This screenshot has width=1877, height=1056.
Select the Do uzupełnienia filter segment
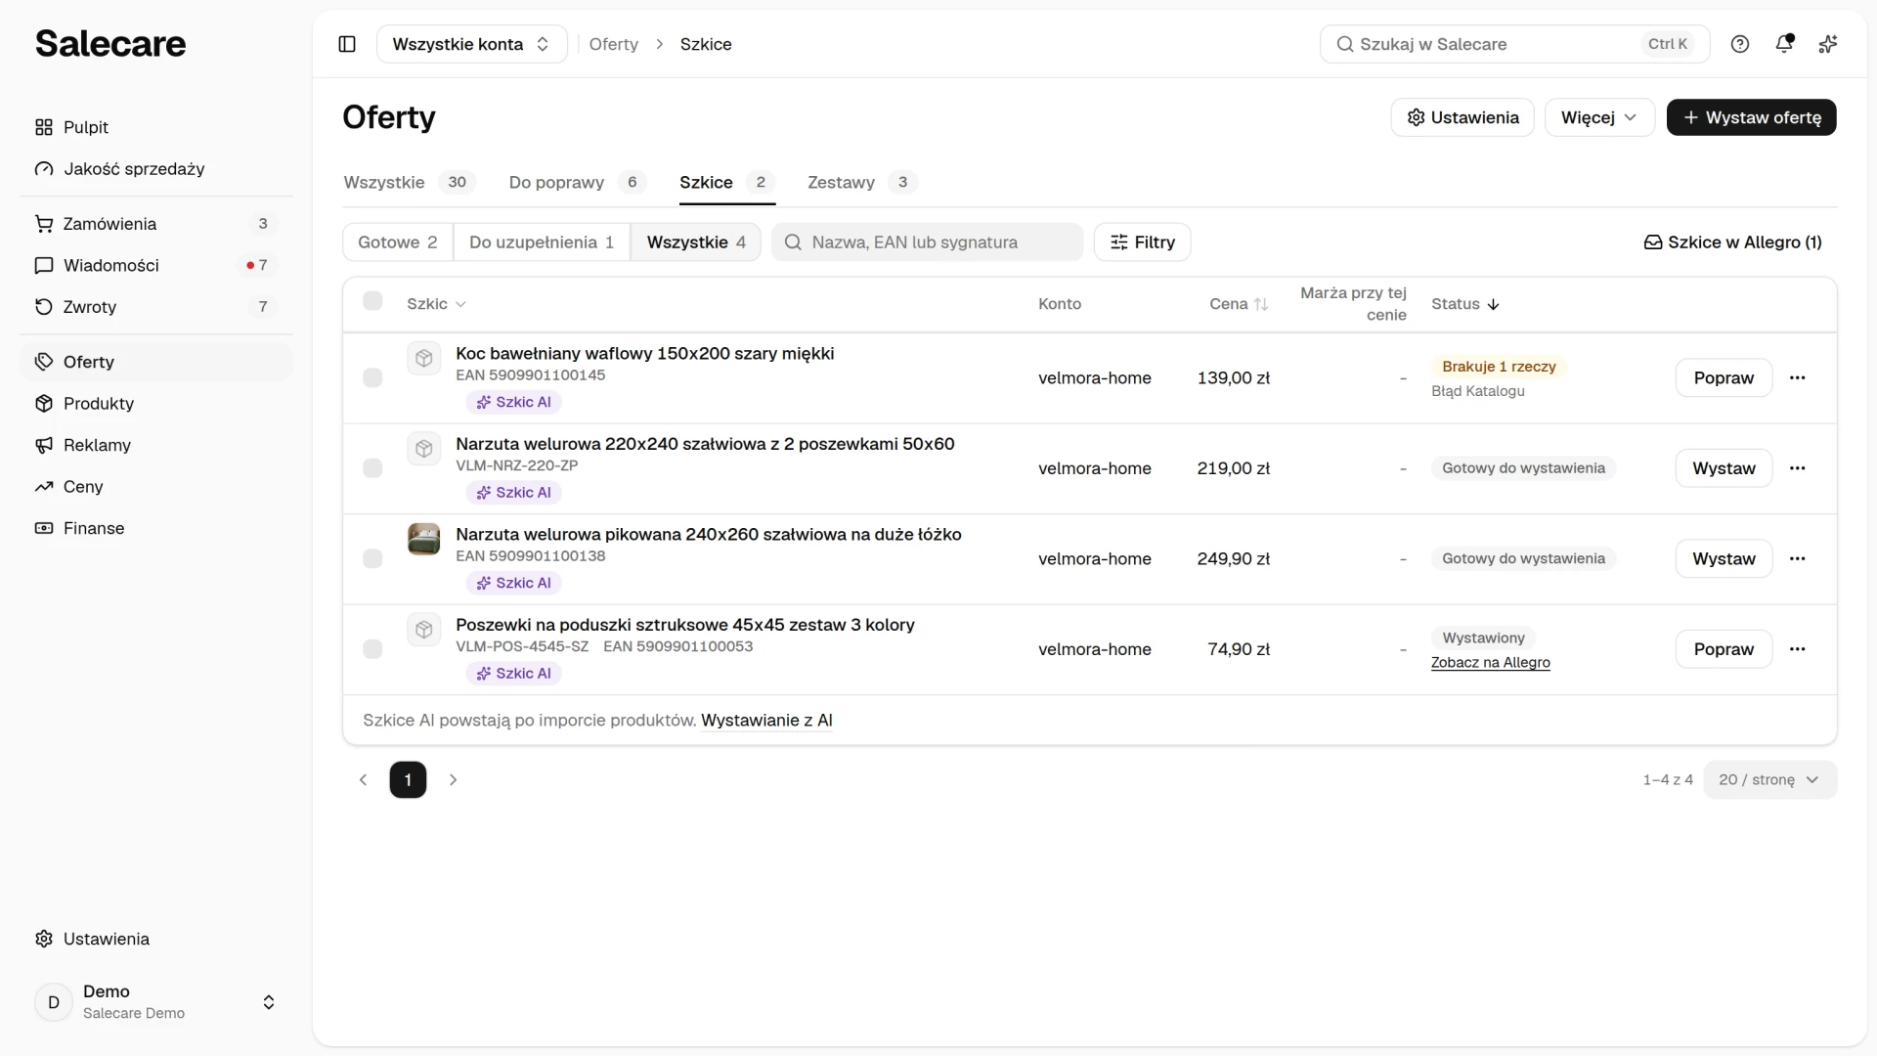click(x=542, y=242)
